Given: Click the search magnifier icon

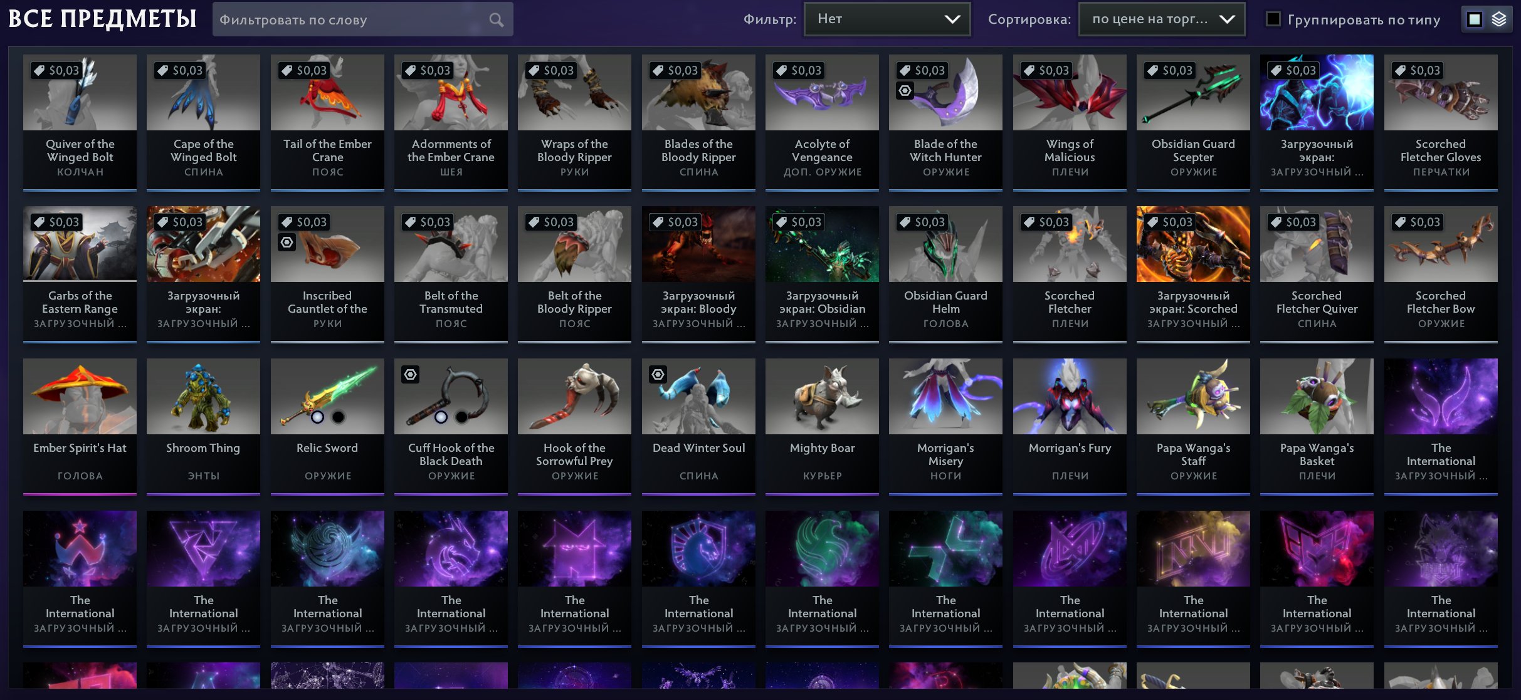Looking at the screenshot, I should tap(496, 20).
